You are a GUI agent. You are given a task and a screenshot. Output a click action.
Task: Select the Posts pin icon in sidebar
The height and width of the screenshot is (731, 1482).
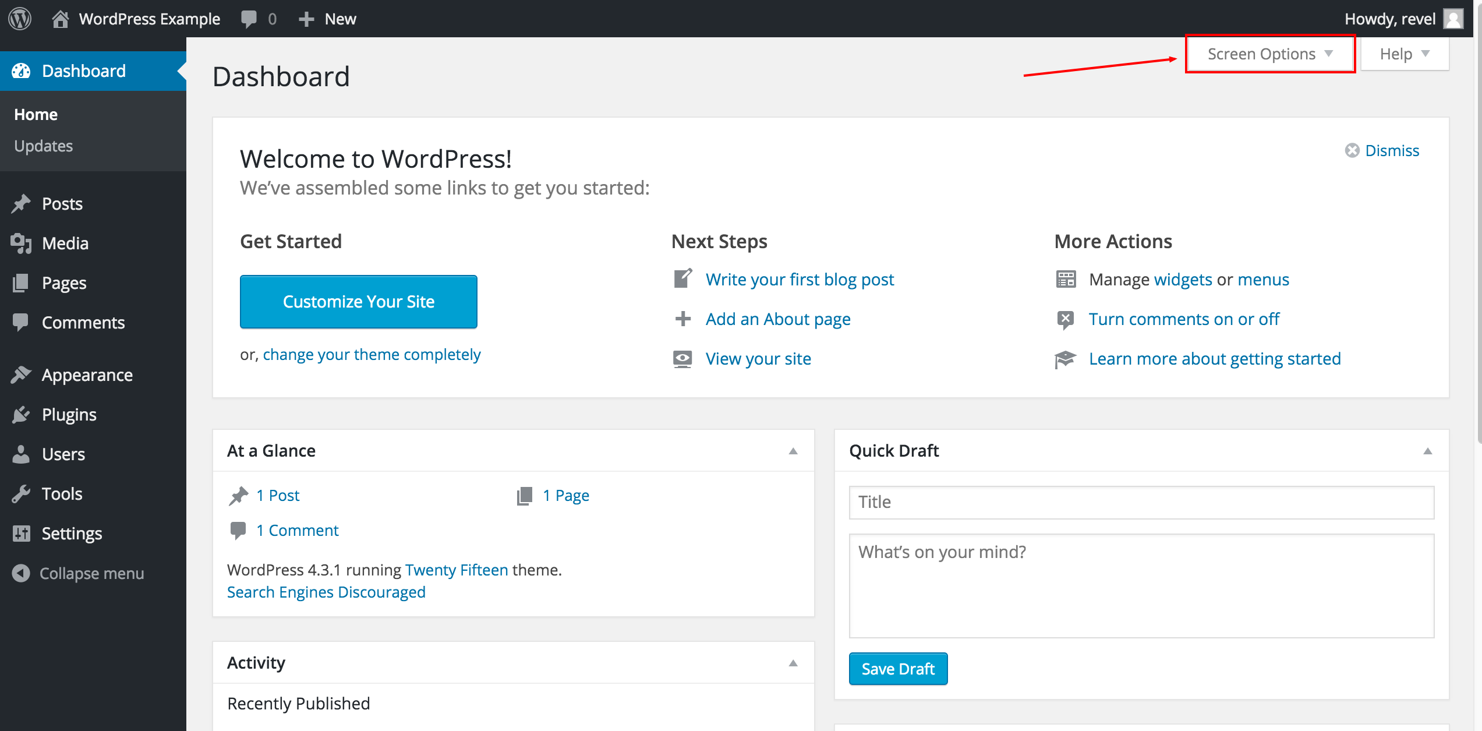click(x=21, y=203)
